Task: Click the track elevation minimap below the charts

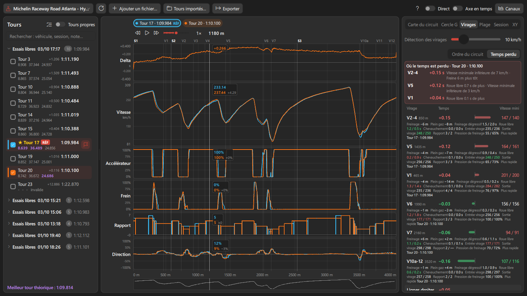Action: 265,284
